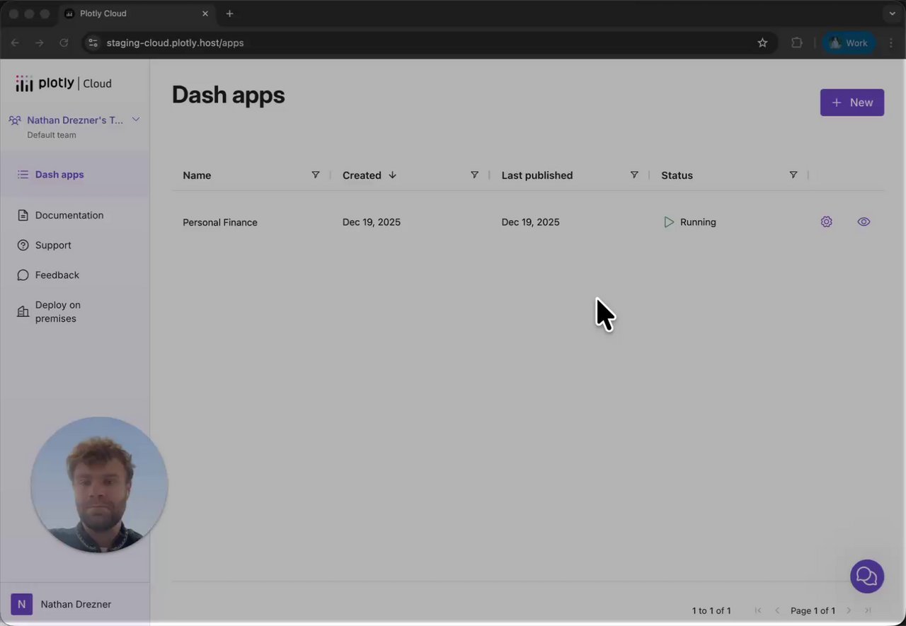Screen dimensions: 906x626
Task: Select Deploy on premises
Action: coord(57,312)
